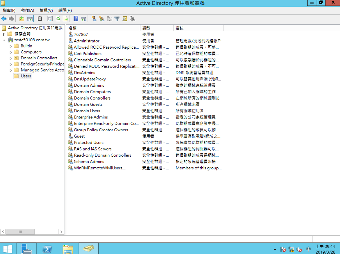Find objects magnifier toolbar icon
340x254 pixels.
125,19
